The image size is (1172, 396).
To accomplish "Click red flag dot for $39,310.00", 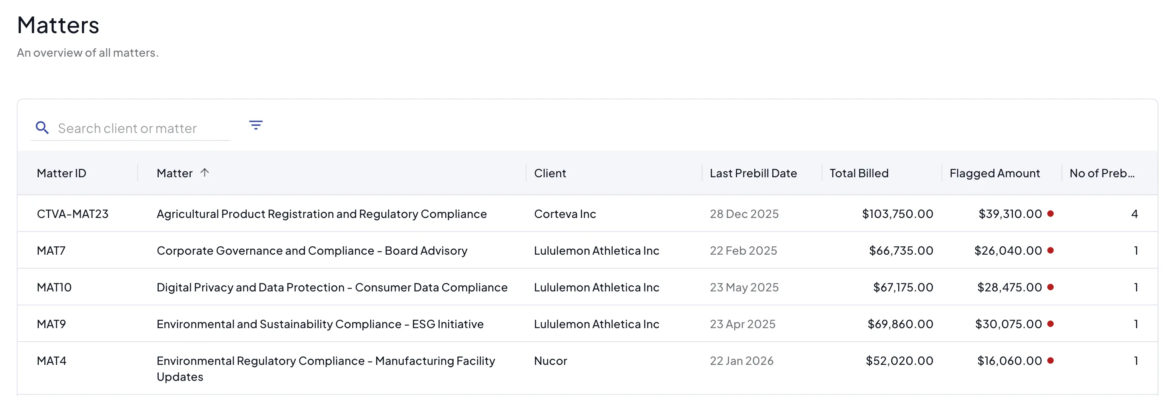I will tap(1050, 214).
